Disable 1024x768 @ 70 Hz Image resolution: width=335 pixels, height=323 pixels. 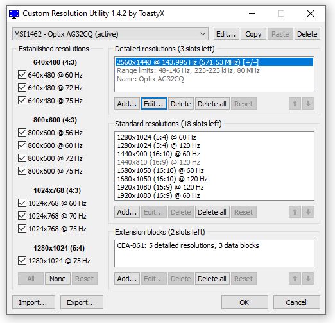click(x=22, y=216)
